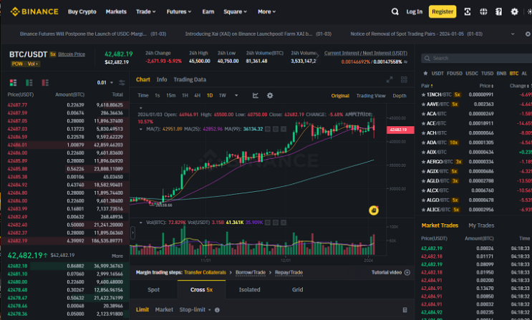Sort pairs by Price column
The height and width of the screenshot is (320, 532).
[487, 86]
